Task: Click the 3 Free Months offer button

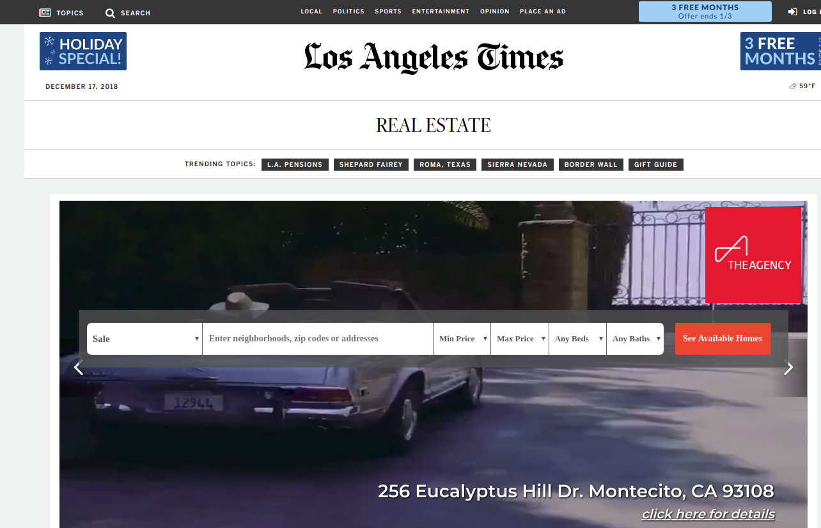Action: [705, 12]
